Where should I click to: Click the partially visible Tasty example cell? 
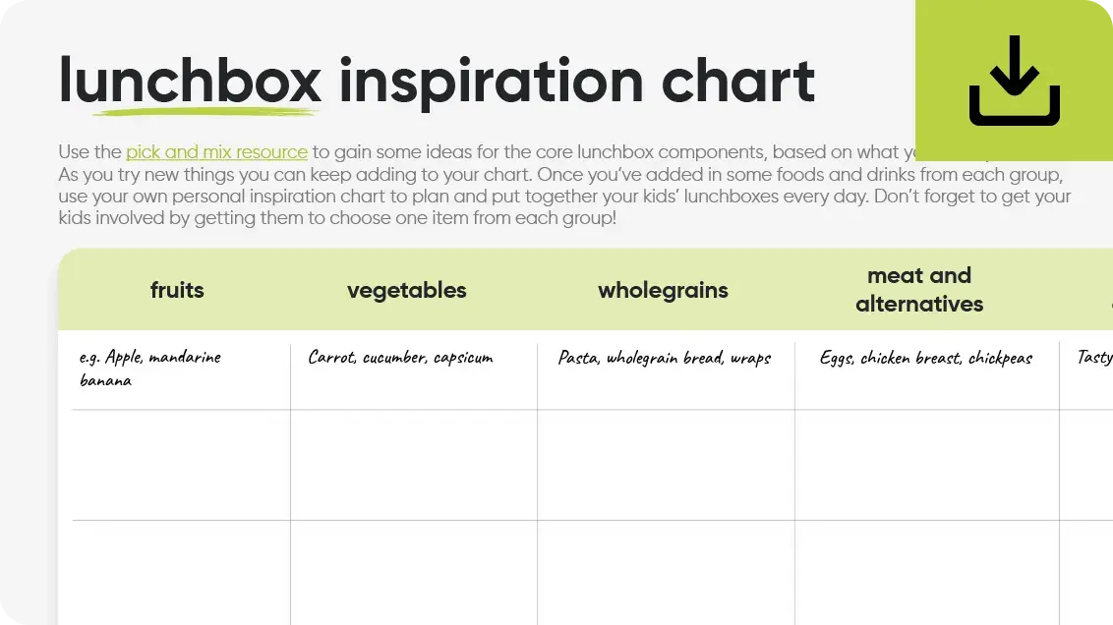click(1093, 358)
